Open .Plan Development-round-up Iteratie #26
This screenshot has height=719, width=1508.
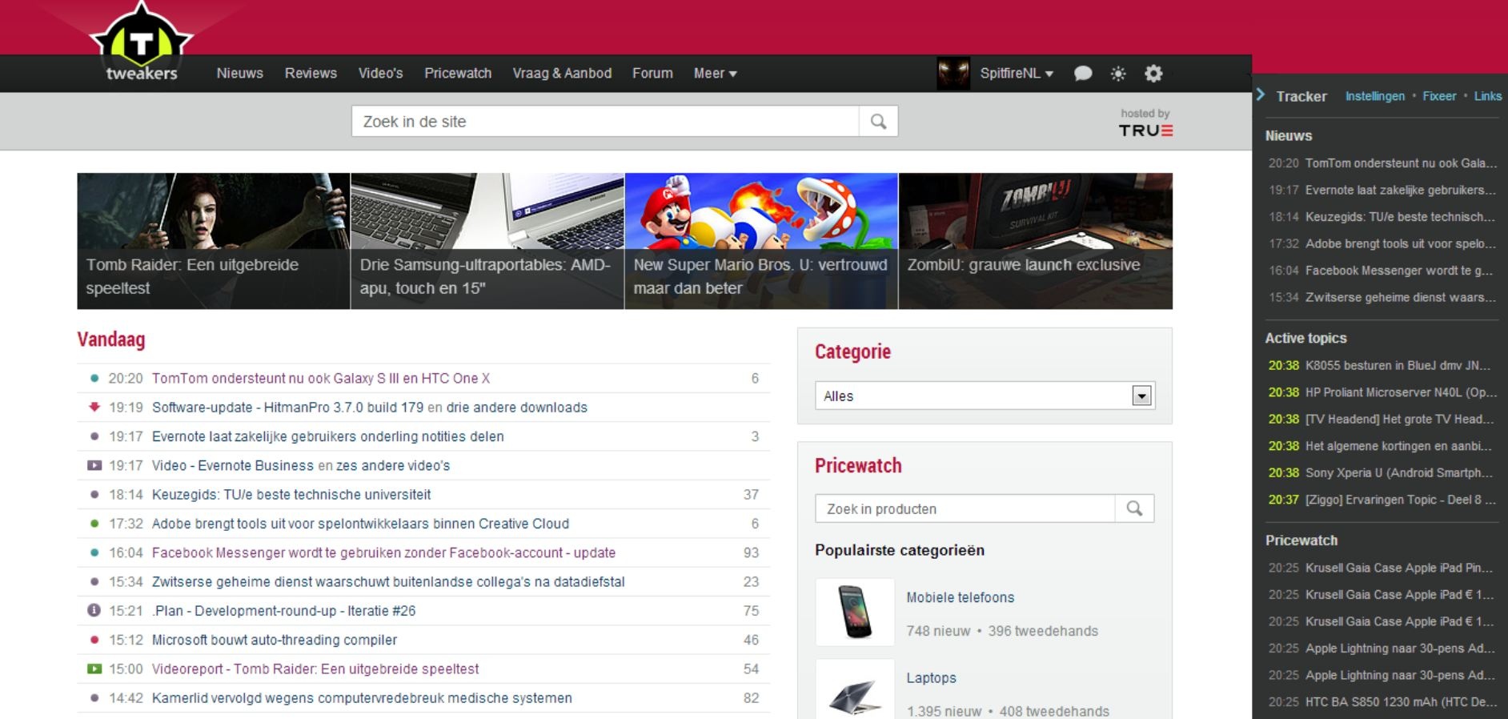click(284, 610)
